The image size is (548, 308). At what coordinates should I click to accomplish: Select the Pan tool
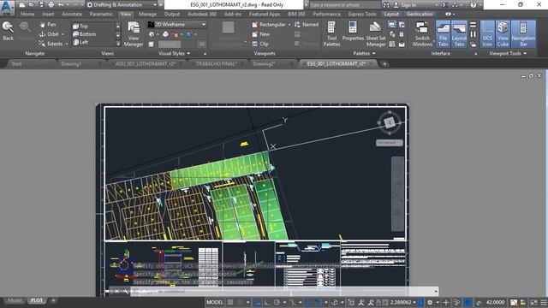tap(48, 25)
